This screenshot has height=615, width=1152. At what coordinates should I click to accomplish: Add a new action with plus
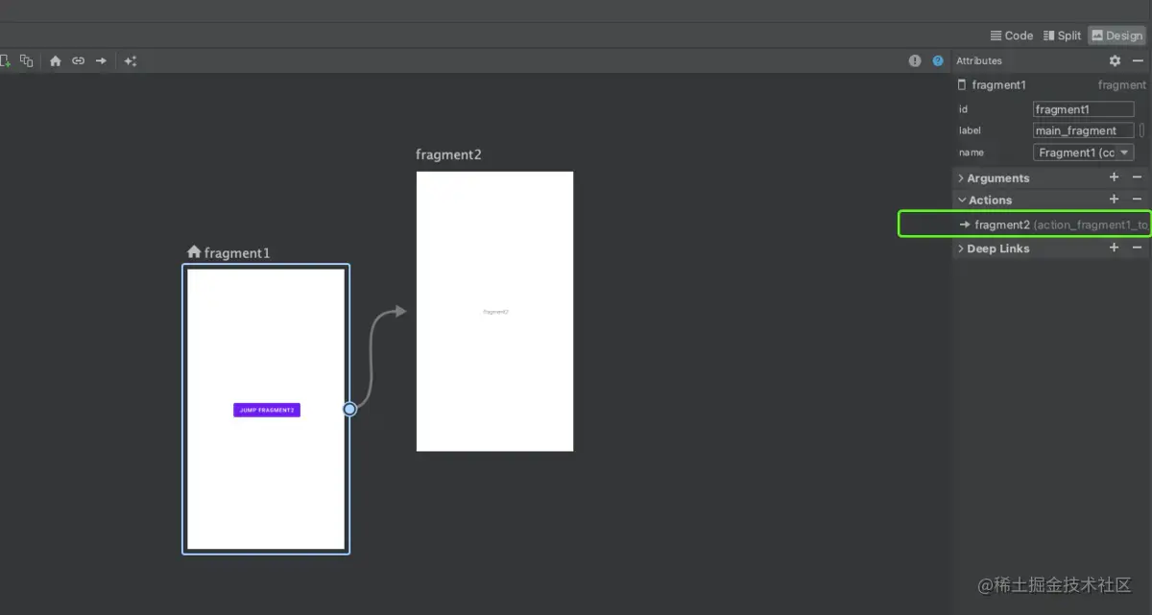[1114, 200]
